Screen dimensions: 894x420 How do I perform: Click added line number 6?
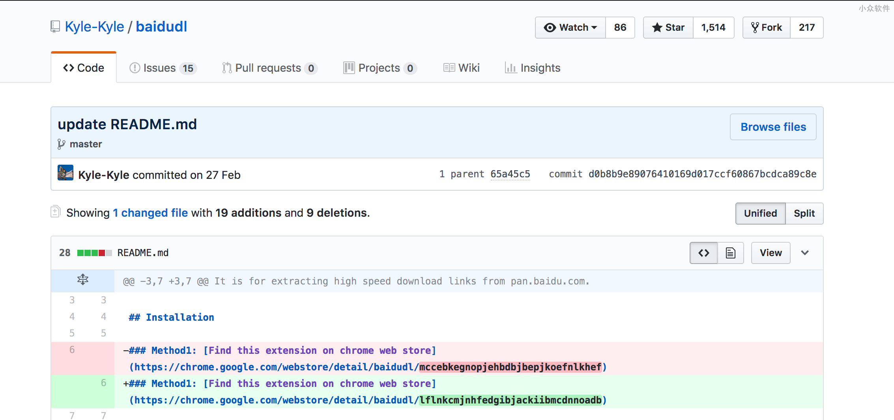(103, 383)
